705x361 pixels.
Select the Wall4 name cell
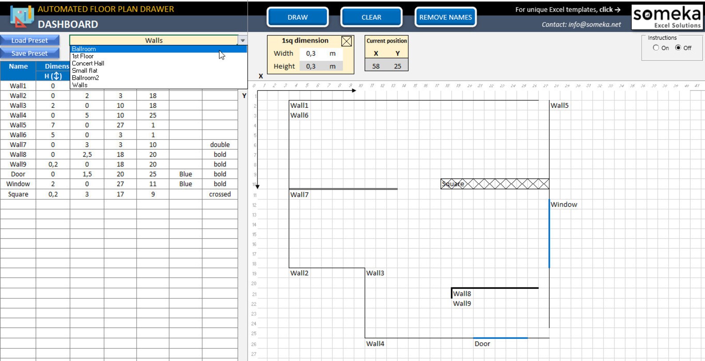[x=18, y=115]
